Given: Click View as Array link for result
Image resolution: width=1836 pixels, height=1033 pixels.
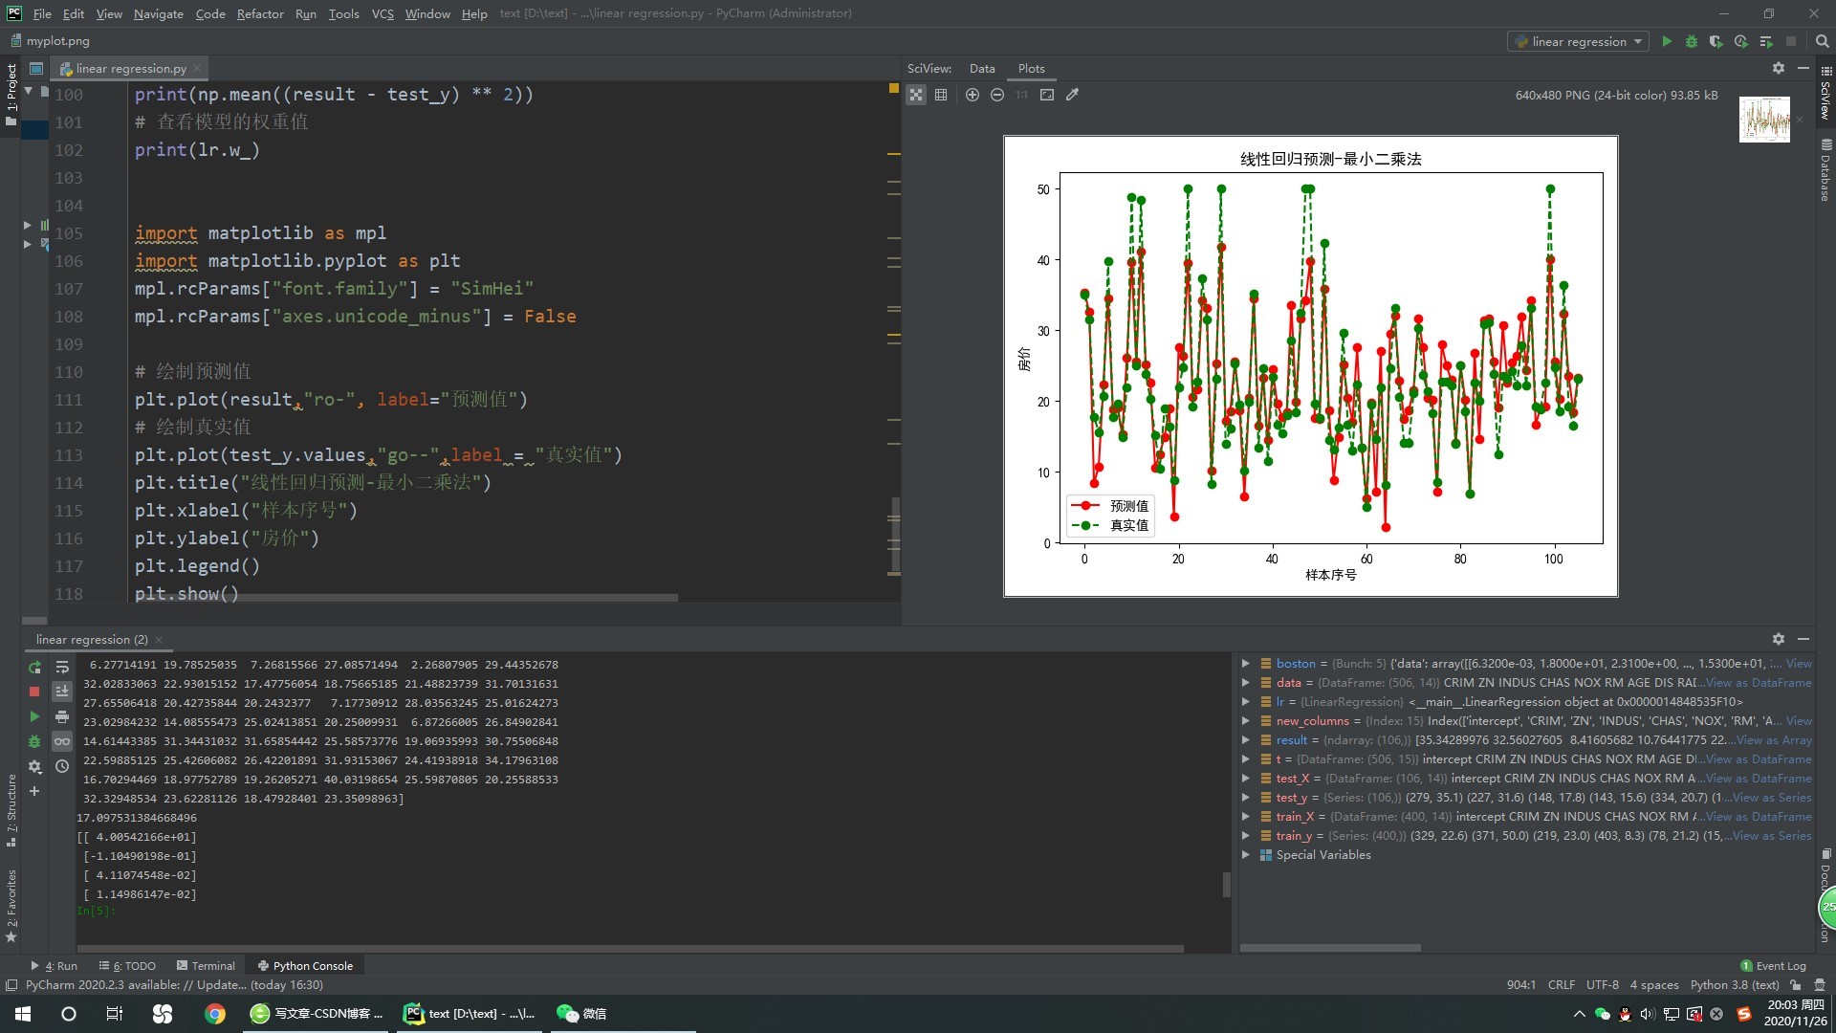Looking at the screenshot, I should 1773,739.
